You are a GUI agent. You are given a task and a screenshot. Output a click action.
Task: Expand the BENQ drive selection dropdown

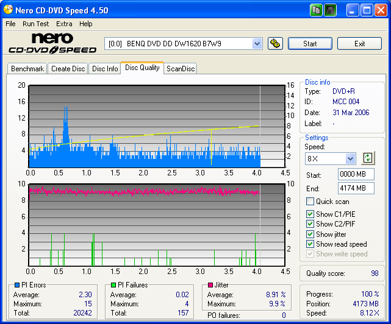point(257,44)
